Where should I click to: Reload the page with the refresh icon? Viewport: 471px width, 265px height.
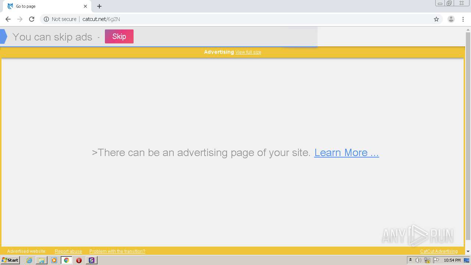[x=32, y=19]
